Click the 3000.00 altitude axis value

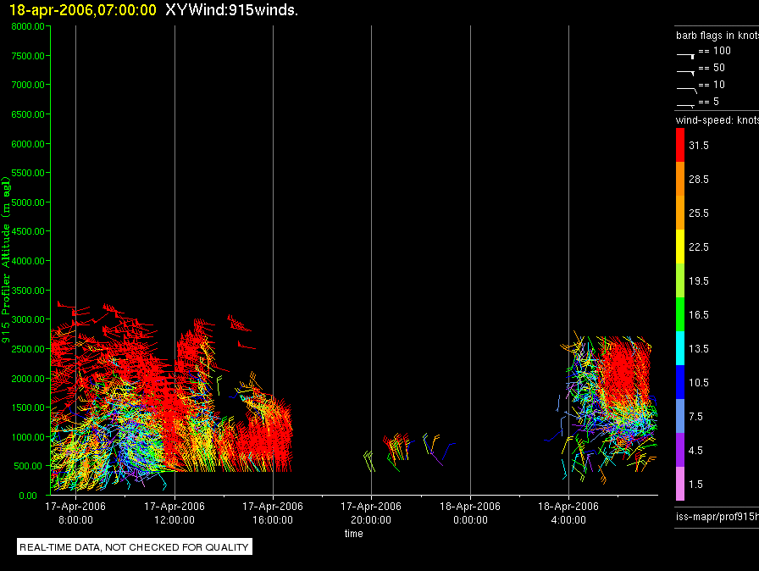[28, 319]
